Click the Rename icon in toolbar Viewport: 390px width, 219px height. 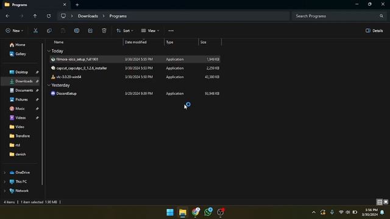(77, 30)
